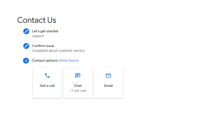Viewport: 203px width, 135px height.
Task: Select the Chat option label
Action: (78, 86)
